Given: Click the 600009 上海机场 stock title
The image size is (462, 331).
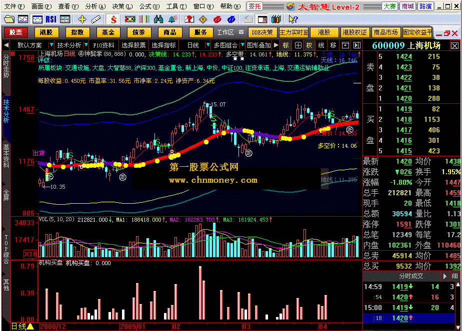Looking at the screenshot, I should pyautogui.click(x=406, y=45).
